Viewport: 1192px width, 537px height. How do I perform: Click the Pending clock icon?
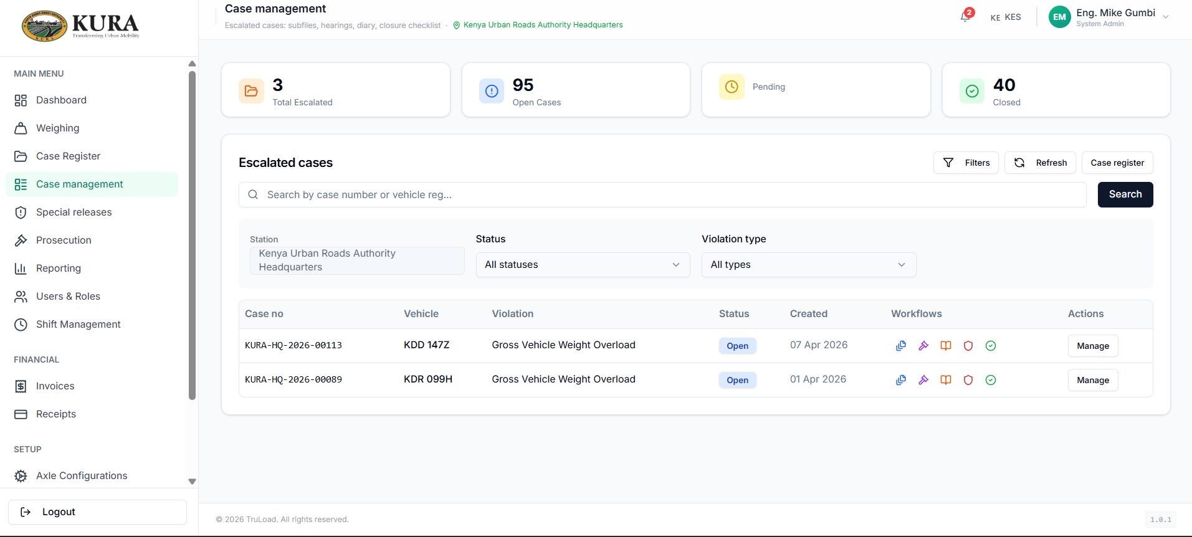point(732,87)
